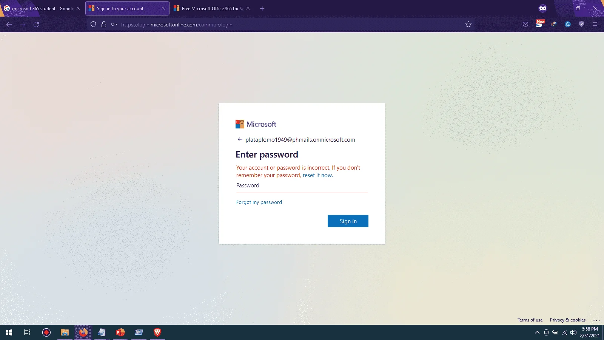
Task: Open the tracking protection shield in address bar
Action: pos(93,25)
